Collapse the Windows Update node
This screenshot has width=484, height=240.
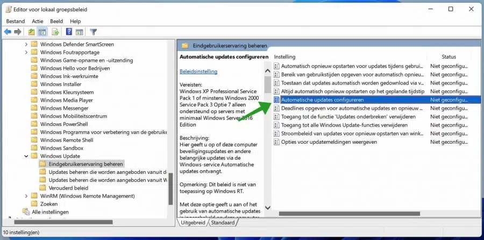26,156
